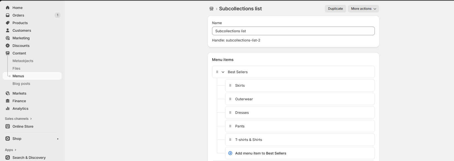Open Metaobjects under Content
Image resolution: width=454 pixels, height=161 pixels.
pos(23,61)
